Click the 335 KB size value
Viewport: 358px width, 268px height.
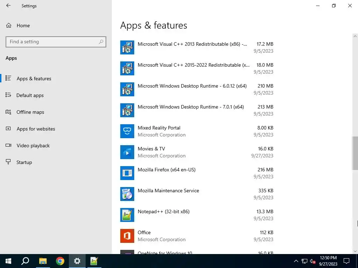coord(266,191)
